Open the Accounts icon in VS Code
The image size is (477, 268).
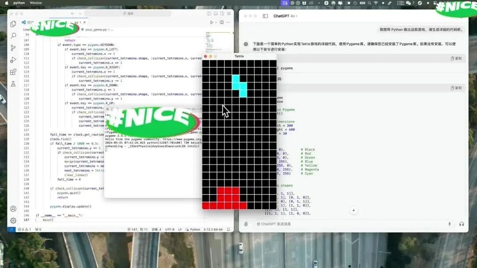[x=13, y=209]
